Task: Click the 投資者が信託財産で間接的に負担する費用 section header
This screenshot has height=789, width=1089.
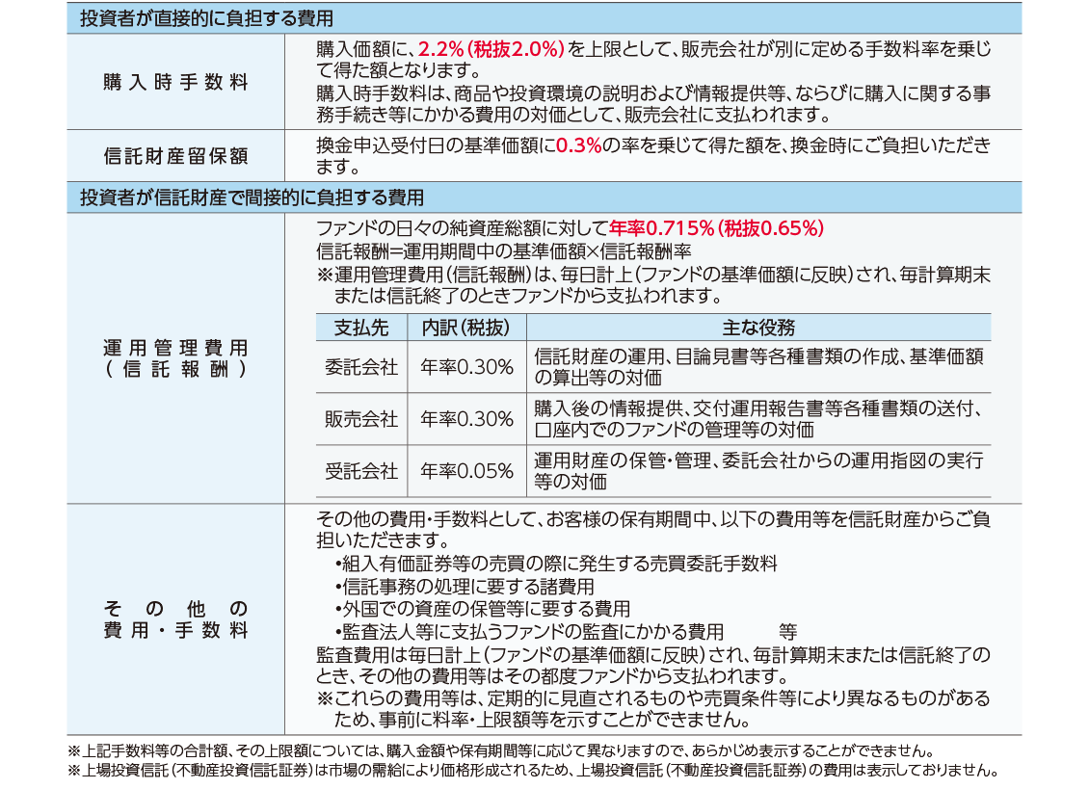Action: click(251, 198)
